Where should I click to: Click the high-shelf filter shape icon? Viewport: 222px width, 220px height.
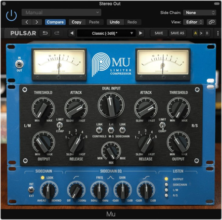pyautogui.click(x=146, y=177)
